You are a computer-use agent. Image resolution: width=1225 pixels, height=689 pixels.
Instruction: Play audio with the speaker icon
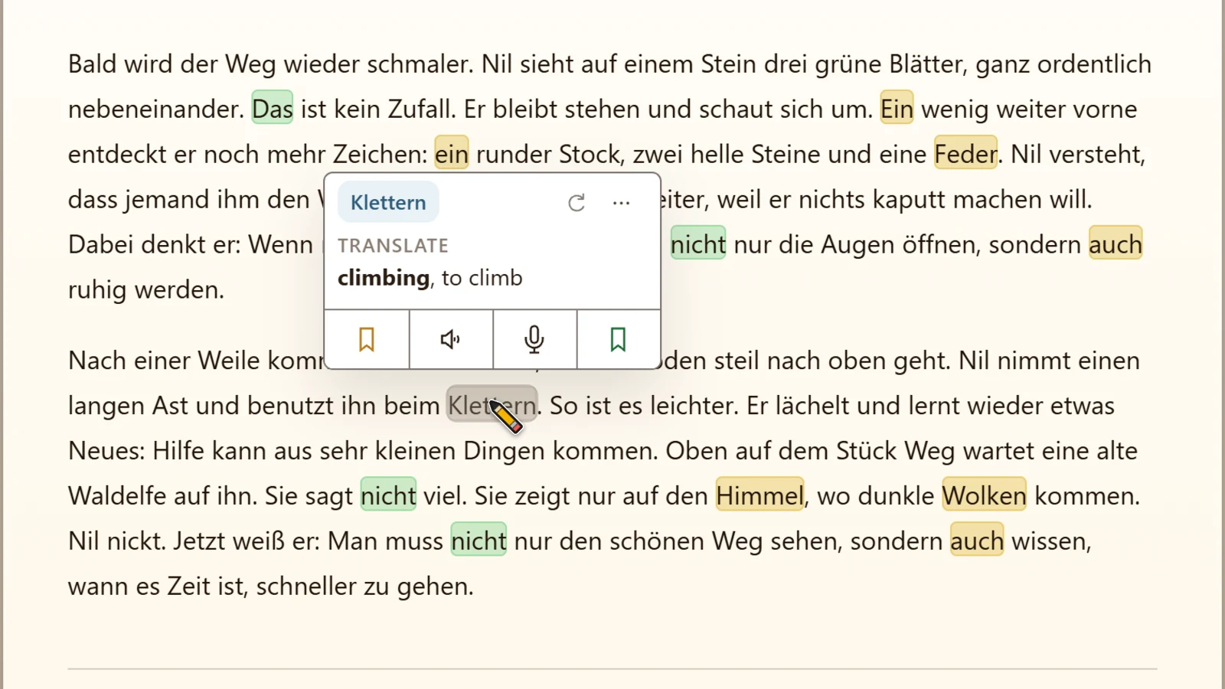(x=451, y=339)
